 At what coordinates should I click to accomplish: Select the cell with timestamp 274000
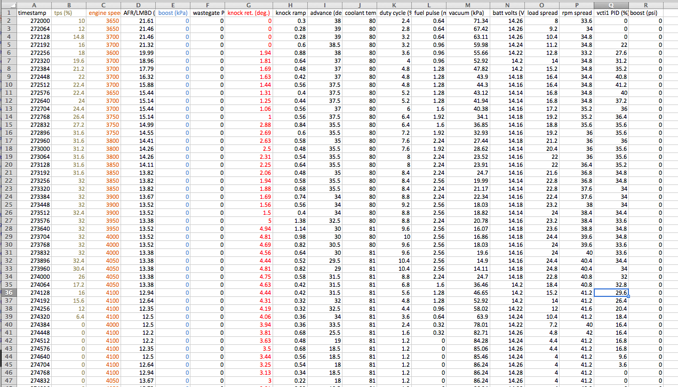[x=34, y=277]
